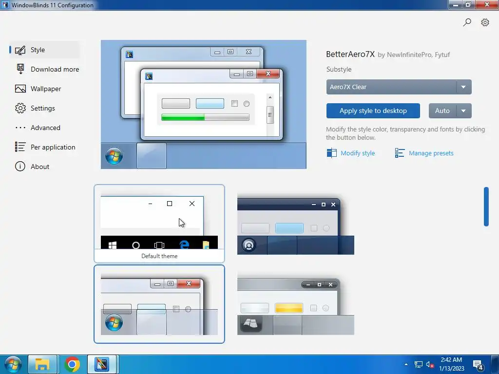Image resolution: width=499 pixels, height=374 pixels.
Task: Expand the Aero7X Clear substyle dropdown
Action: (x=399, y=87)
